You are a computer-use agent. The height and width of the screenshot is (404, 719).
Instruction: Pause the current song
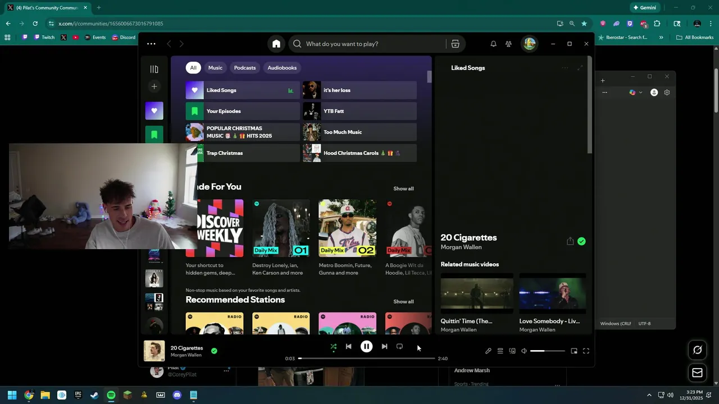366,347
